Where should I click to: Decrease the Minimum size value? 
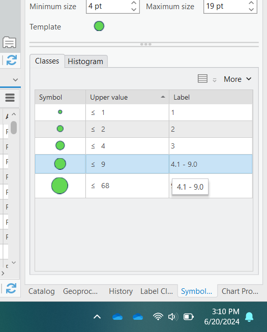(134, 10)
